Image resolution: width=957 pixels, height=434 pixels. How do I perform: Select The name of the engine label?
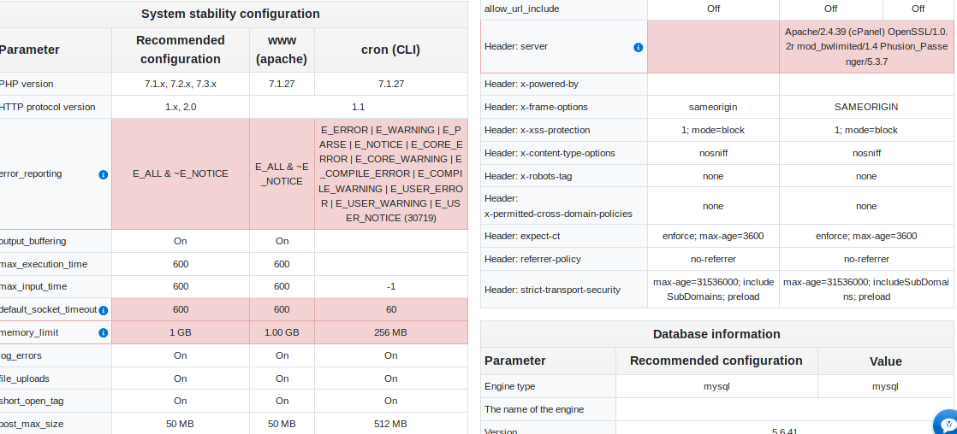tap(534, 409)
